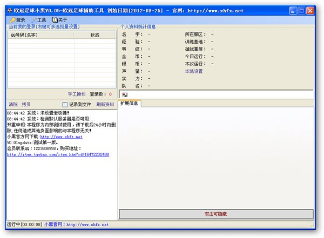Click the 会员联系QQ log line
324x238 pixels.
(44, 148)
